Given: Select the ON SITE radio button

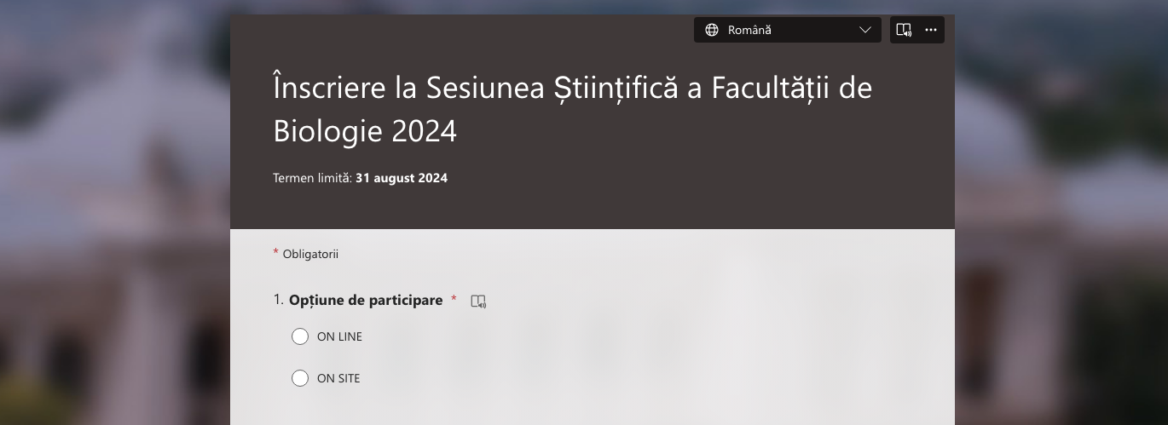Looking at the screenshot, I should [300, 378].
